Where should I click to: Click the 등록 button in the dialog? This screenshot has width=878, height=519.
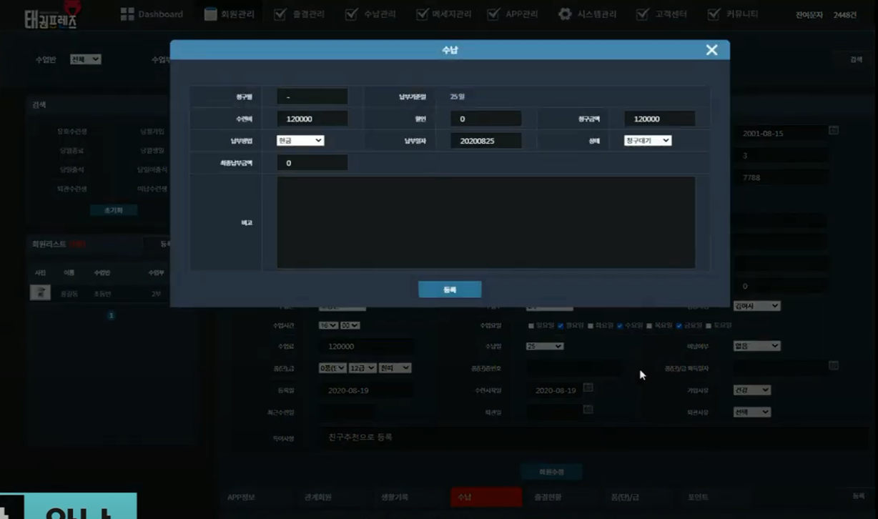[x=450, y=290]
